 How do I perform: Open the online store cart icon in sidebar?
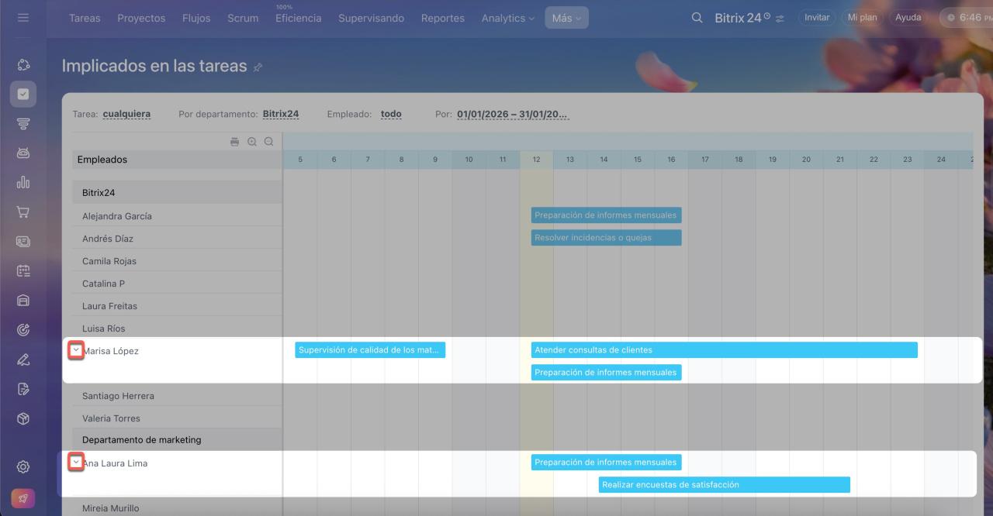click(x=23, y=212)
